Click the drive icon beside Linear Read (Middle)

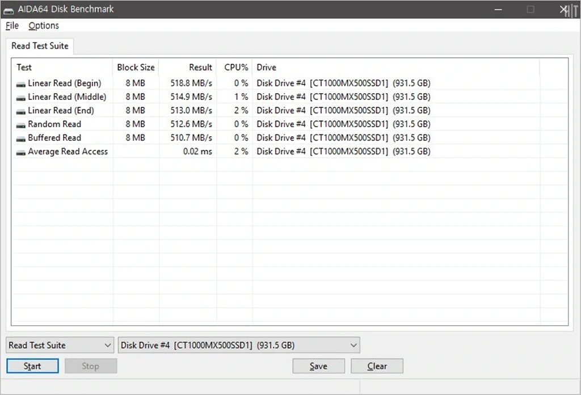click(21, 98)
